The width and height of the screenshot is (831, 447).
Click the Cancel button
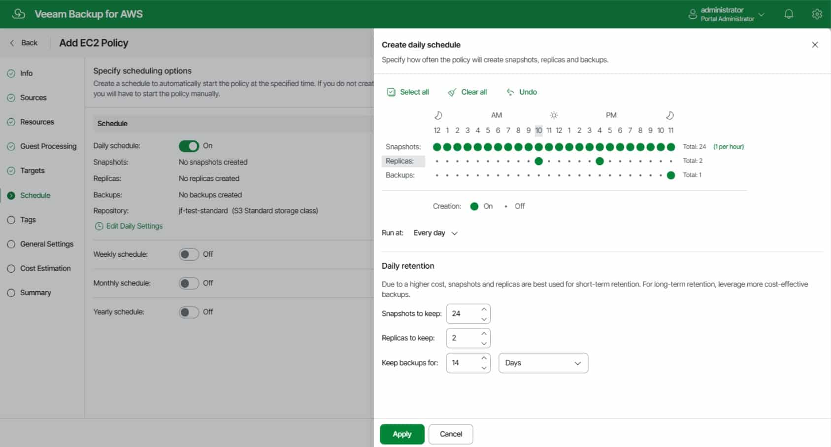(x=451, y=434)
